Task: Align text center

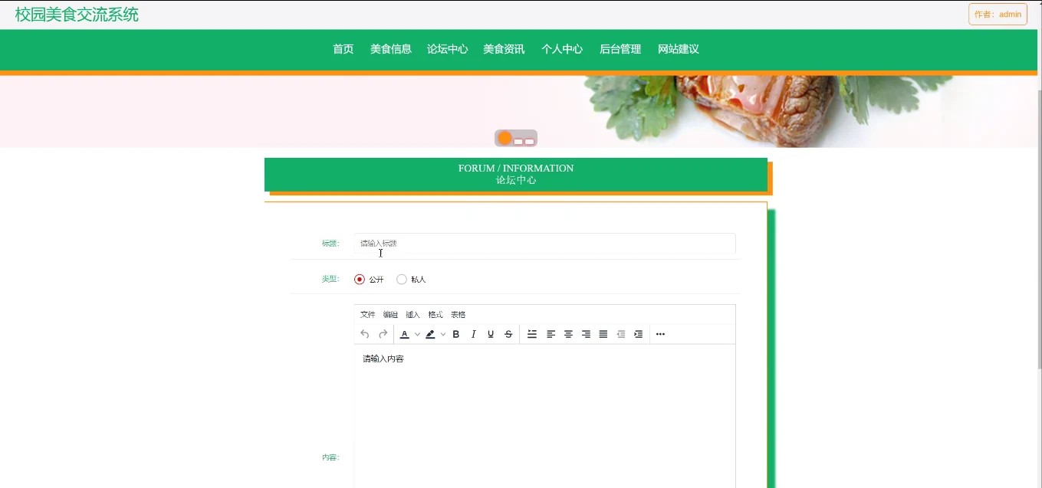Action: pos(568,334)
